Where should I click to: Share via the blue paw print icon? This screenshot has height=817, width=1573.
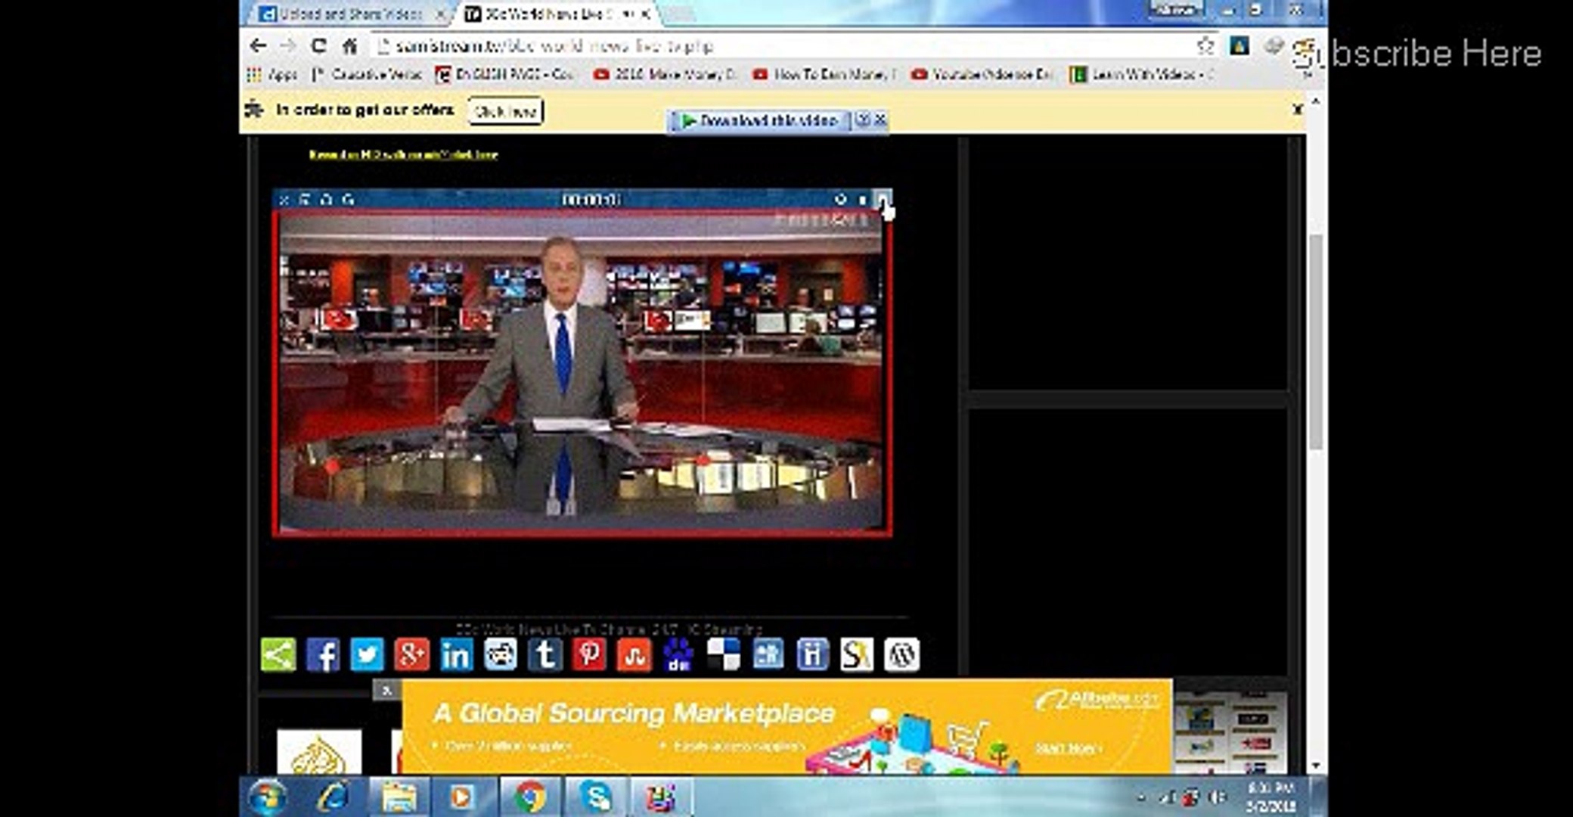pos(678,654)
